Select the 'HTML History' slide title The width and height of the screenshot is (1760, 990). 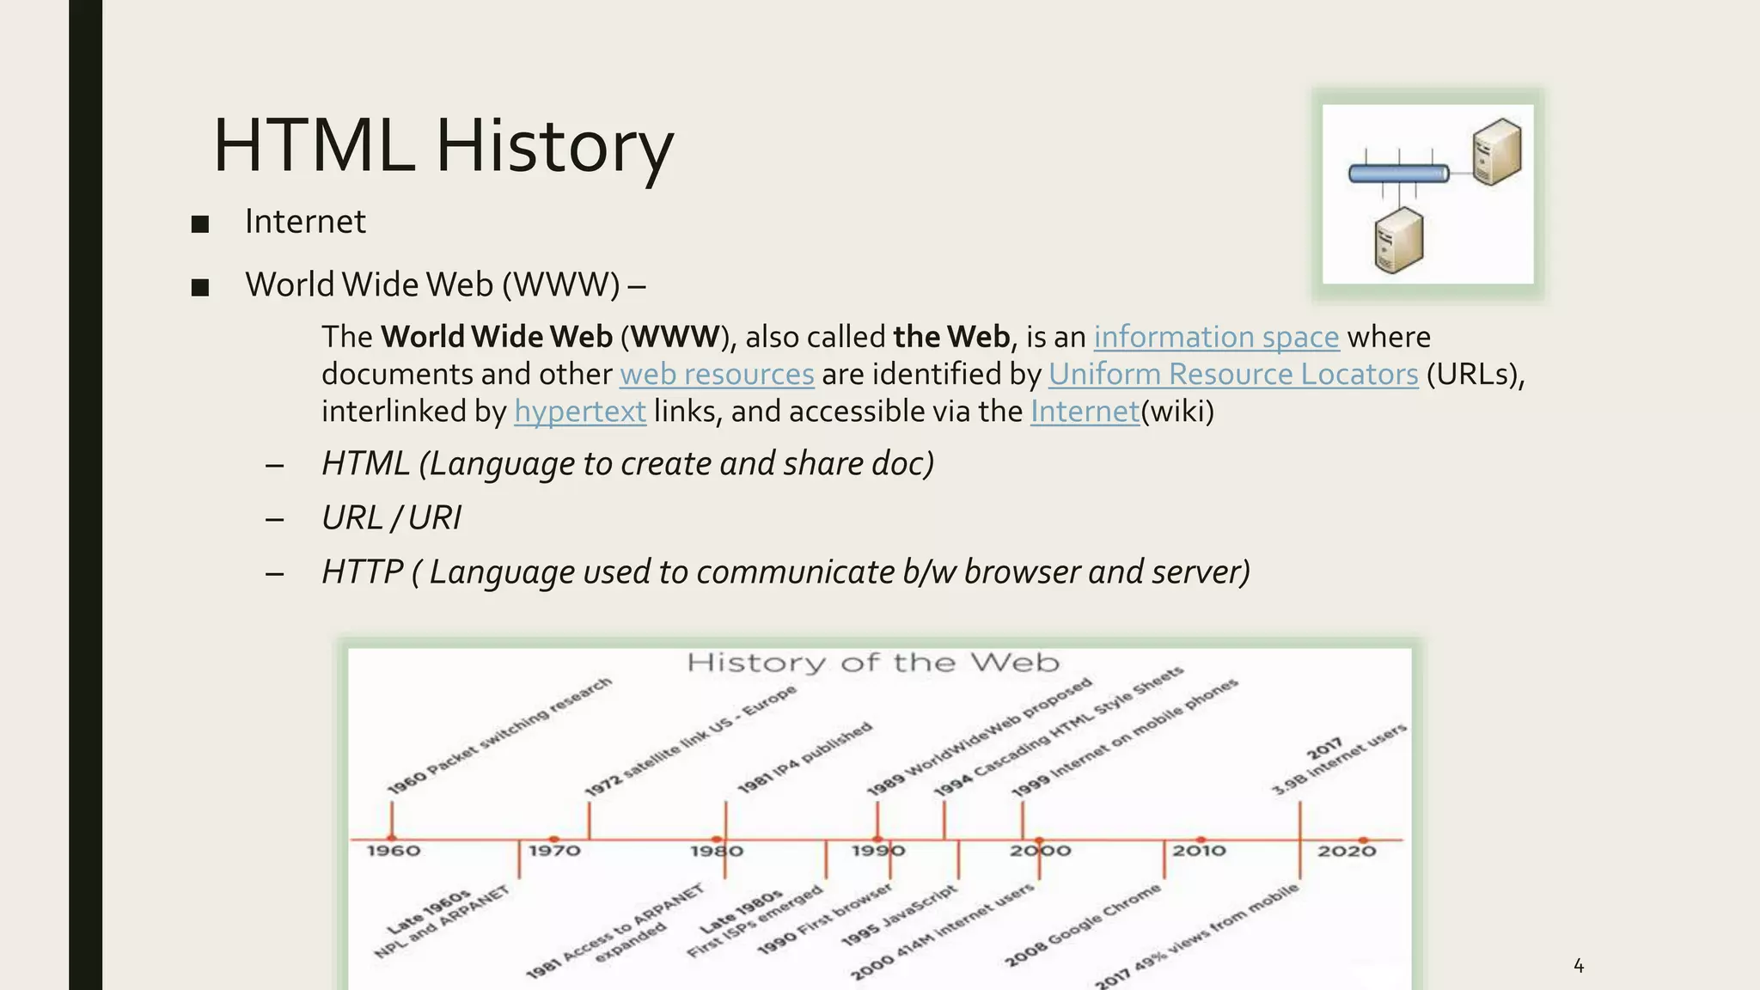click(443, 145)
